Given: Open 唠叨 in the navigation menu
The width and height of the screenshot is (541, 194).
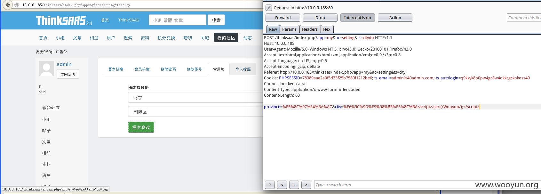Looking at the screenshot, I should pyautogui.click(x=188, y=38).
